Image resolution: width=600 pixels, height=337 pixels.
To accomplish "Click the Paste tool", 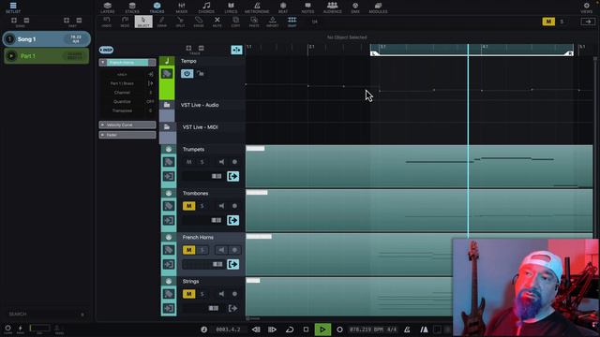I will 254,22.
